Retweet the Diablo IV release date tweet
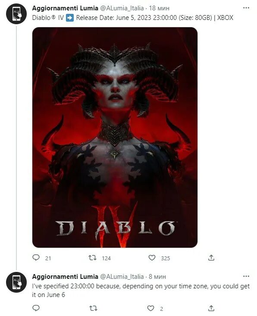257x316 pixels. pyautogui.click(x=93, y=258)
